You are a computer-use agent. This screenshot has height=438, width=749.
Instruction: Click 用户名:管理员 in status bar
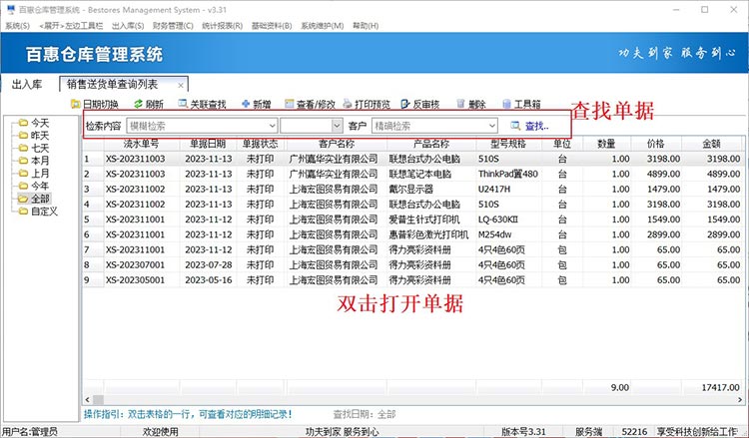(x=30, y=432)
